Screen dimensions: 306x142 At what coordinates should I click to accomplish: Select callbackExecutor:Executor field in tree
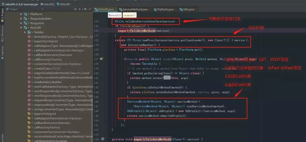(x=52, y=123)
